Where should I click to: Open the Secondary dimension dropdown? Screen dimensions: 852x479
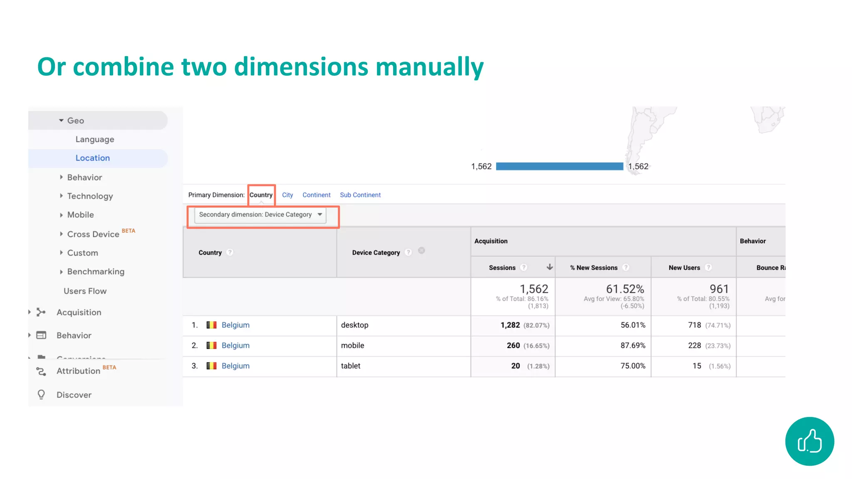point(260,215)
